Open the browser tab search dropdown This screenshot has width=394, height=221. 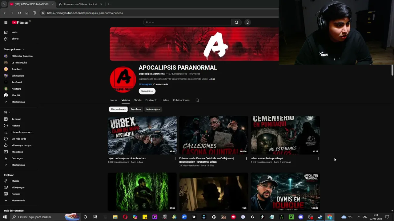click(4, 4)
